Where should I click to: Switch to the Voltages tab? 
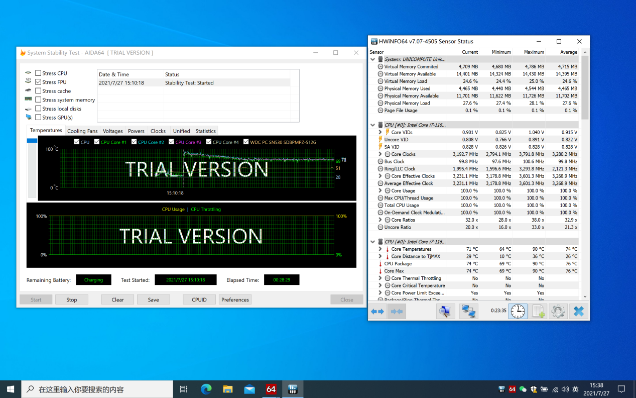(x=112, y=131)
